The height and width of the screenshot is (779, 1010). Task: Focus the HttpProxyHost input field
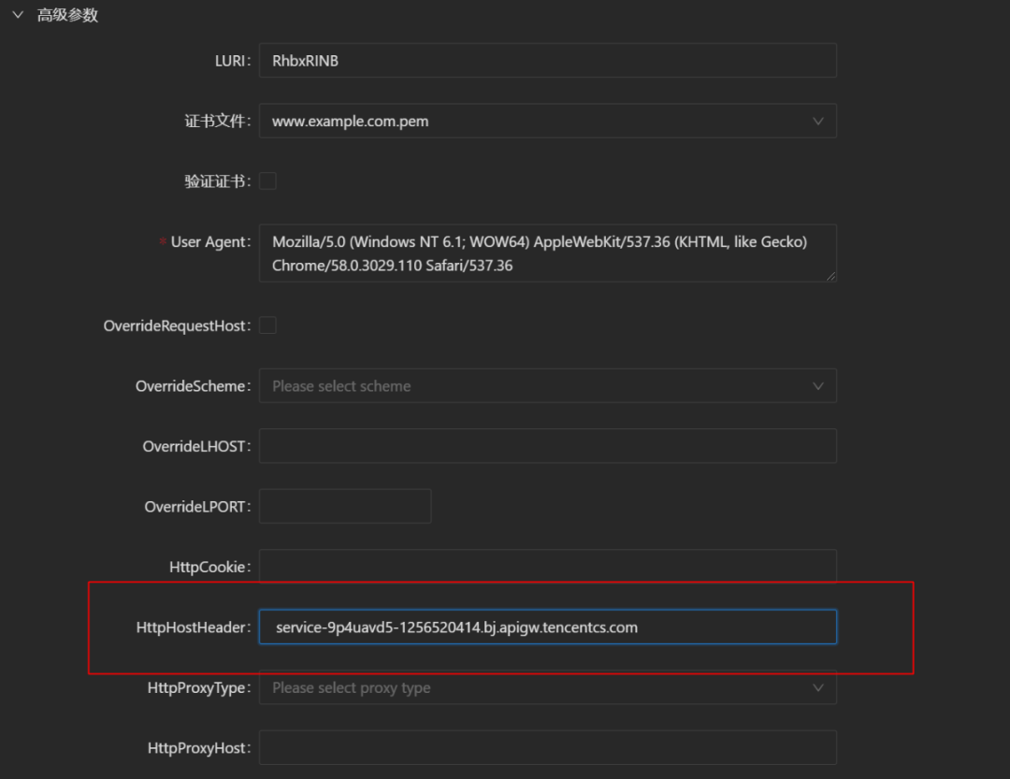point(547,747)
